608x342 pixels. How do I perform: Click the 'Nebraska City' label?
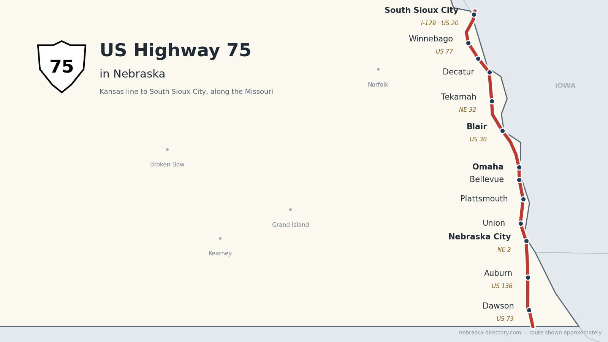tap(480, 237)
